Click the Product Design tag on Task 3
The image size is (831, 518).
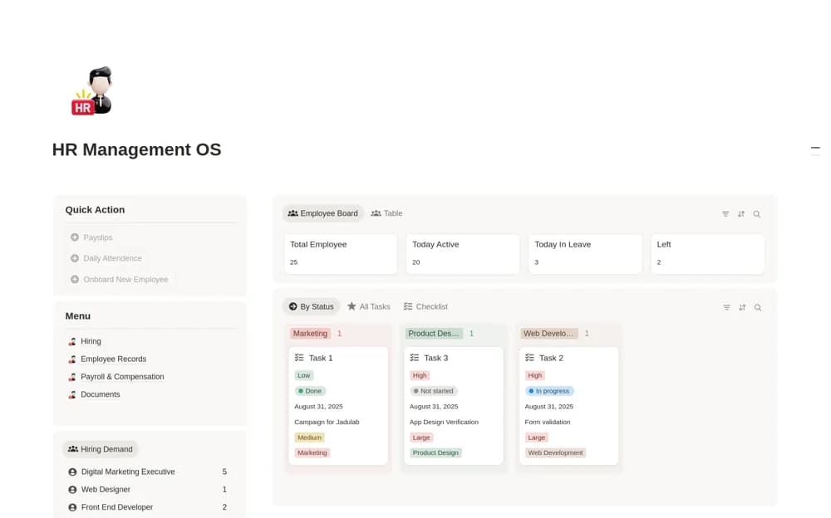click(x=435, y=453)
